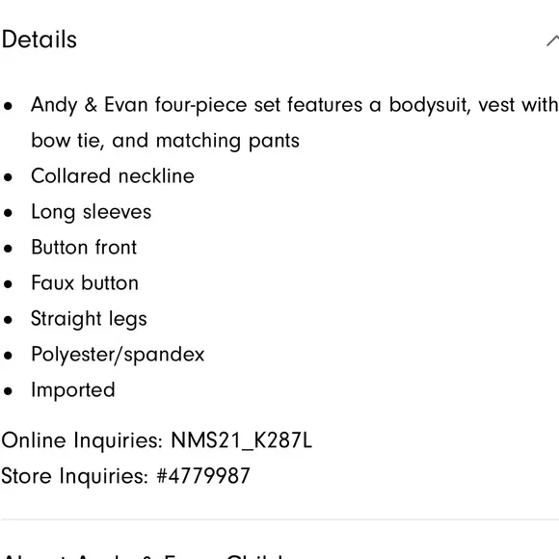Click the Faux button bullet item
This screenshot has height=559, width=559.
tap(85, 283)
